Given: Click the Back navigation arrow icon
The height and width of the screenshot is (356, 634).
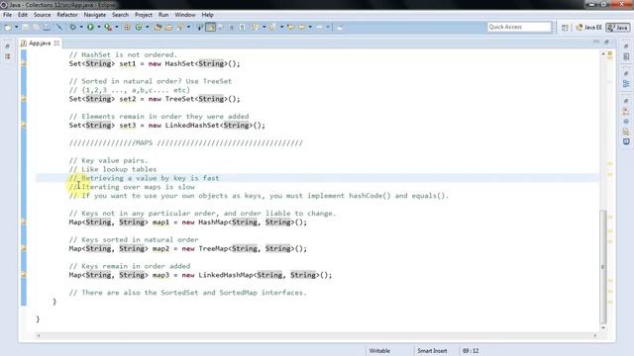Looking at the screenshot, I should pyautogui.click(x=301, y=27).
